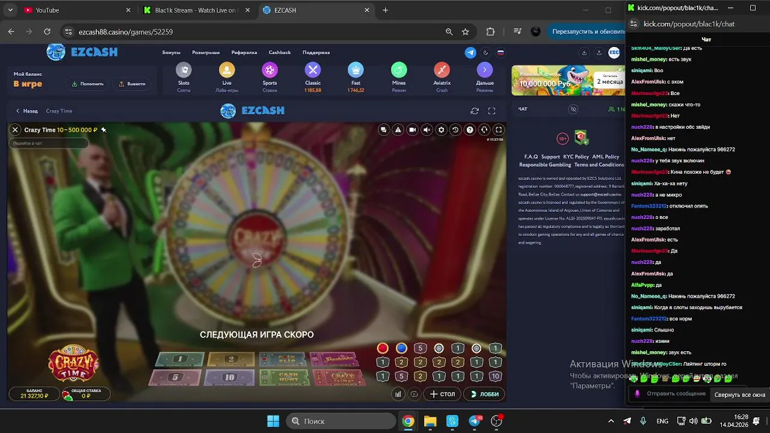Open the ЛОББИ lobby button

click(485, 395)
